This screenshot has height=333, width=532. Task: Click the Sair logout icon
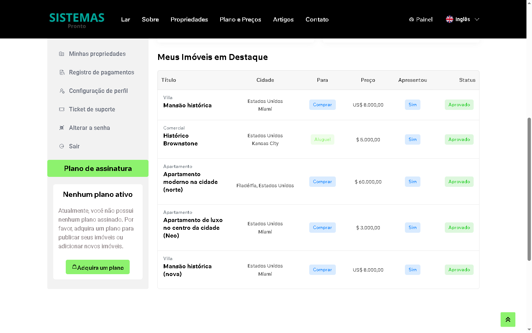(x=62, y=147)
